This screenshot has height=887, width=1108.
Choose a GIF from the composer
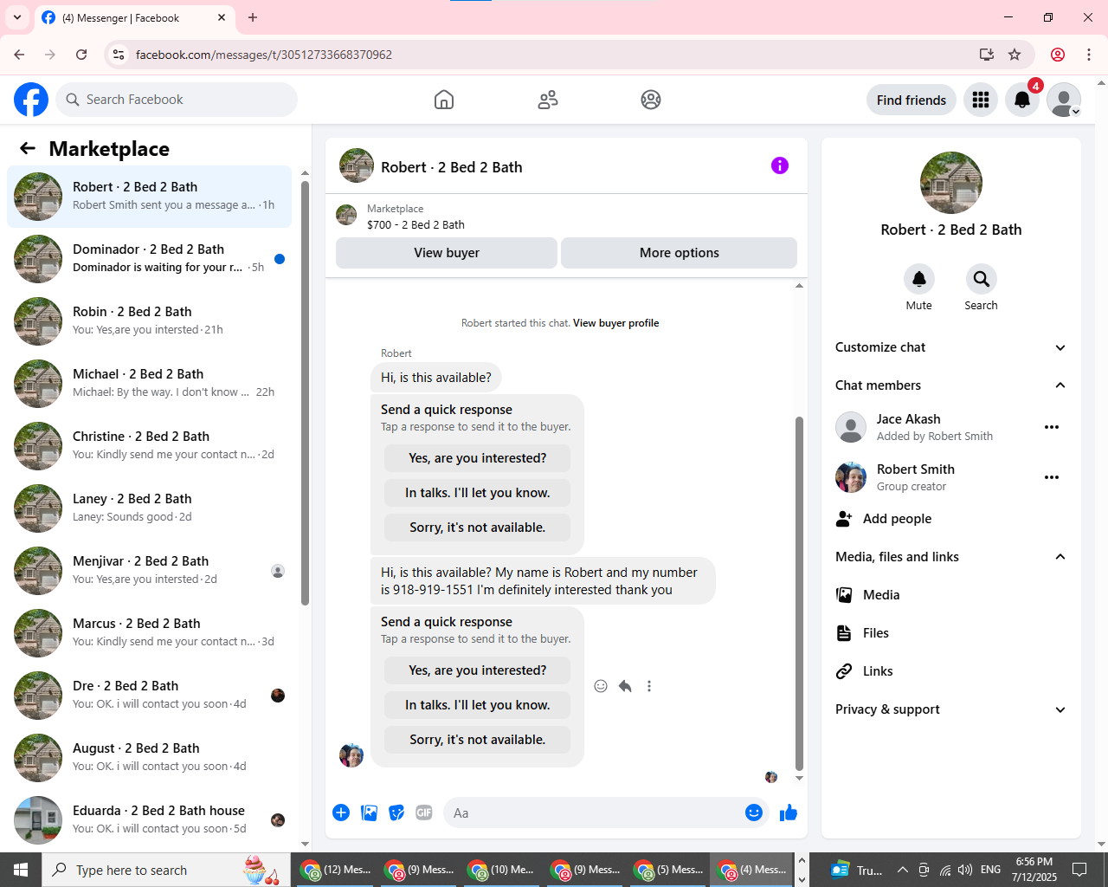pos(424,813)
